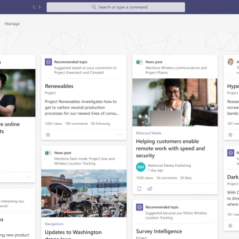
Task: Open more options on the leftmost photo card
Action: (x=29, y=177)
